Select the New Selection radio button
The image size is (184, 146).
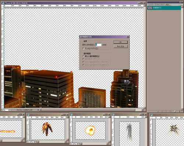[83, 56]
